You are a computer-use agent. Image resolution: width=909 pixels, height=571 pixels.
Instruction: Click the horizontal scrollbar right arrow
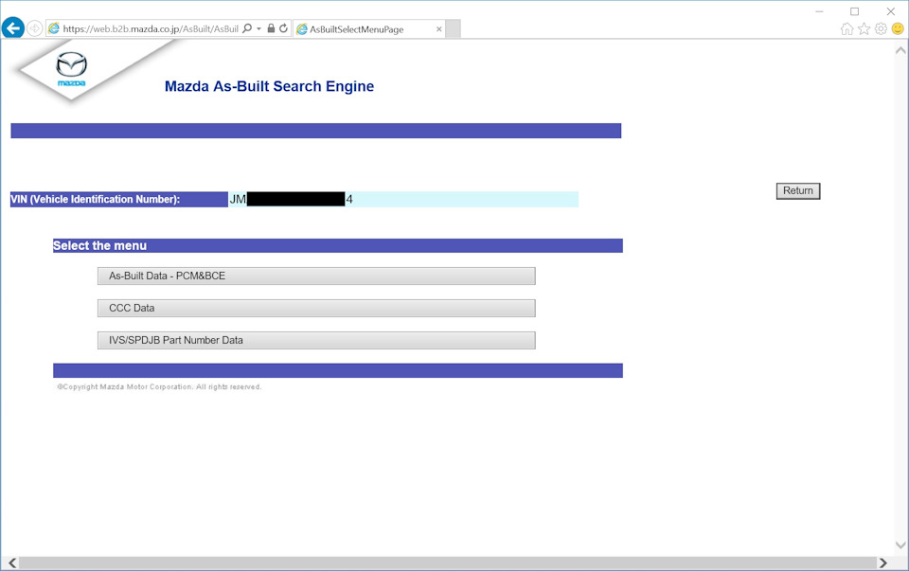click(882, 562)
